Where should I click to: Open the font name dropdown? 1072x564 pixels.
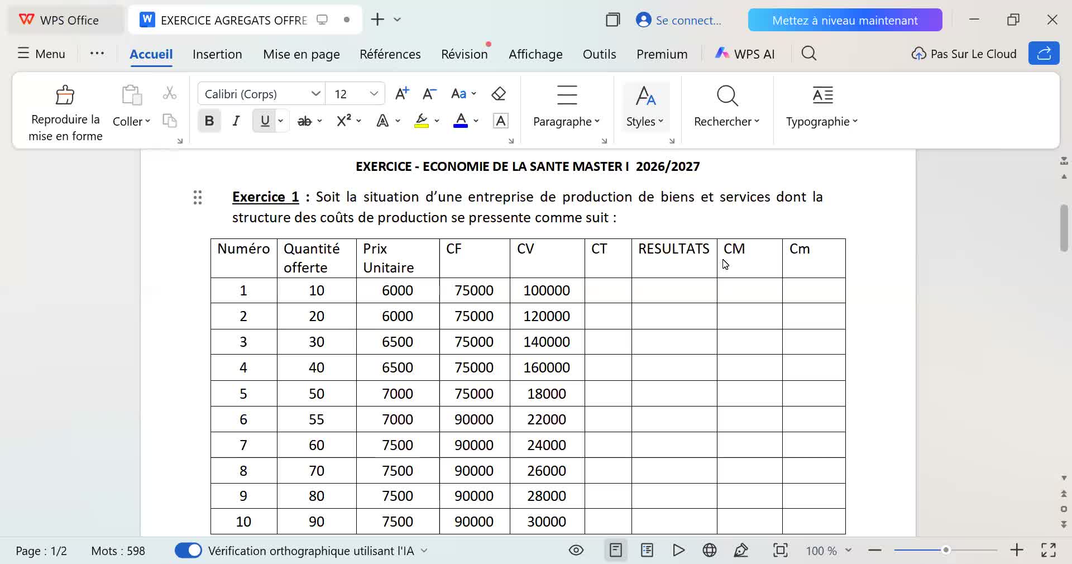(x=315, y=94)
